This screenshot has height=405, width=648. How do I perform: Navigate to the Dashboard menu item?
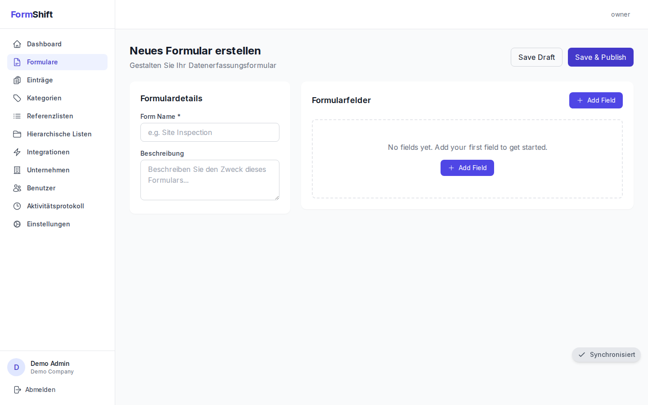[44, 44]
